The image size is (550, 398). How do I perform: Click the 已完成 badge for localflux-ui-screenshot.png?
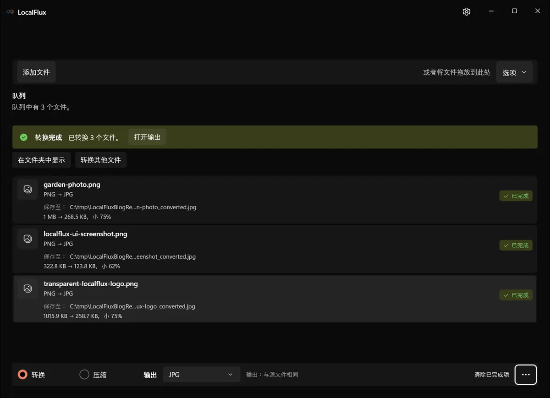pos(516,245)
